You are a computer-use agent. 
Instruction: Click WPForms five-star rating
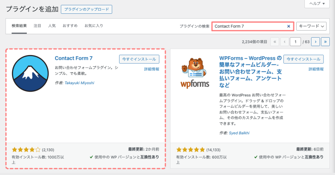[191, 150]
